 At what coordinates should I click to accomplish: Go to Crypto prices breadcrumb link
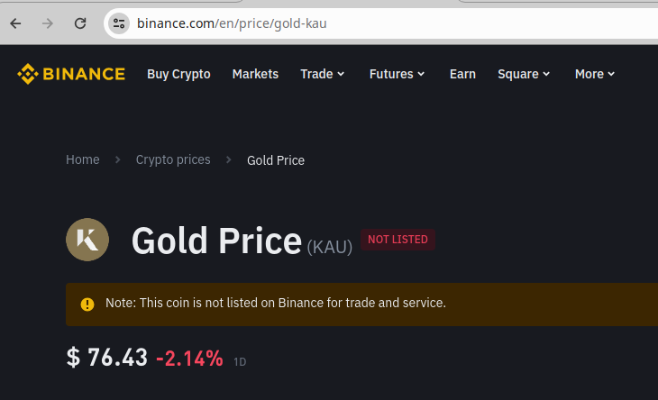pos(173,159)
